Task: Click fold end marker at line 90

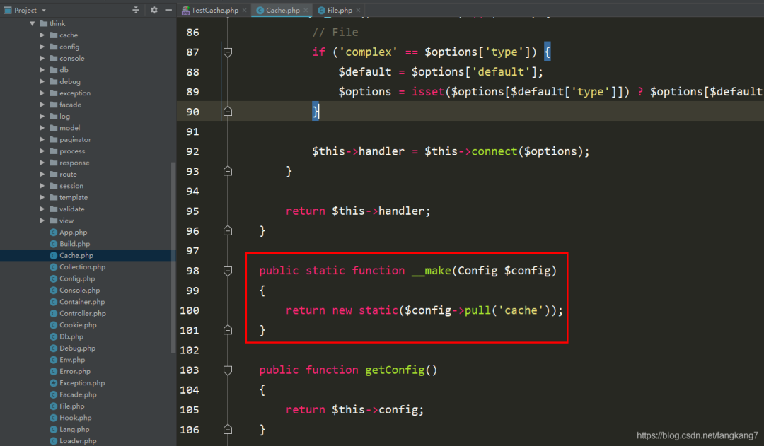Action: 228,112
